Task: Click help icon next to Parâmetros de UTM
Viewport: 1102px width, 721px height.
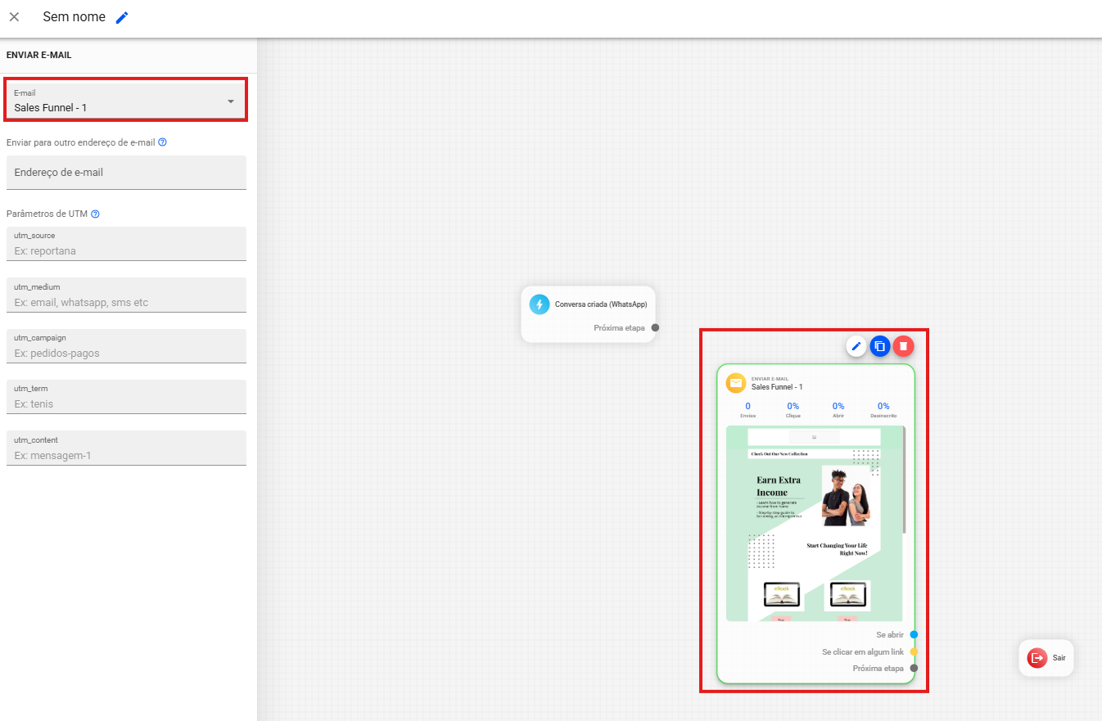Action: pyautogui.click(x=95, y=214)
